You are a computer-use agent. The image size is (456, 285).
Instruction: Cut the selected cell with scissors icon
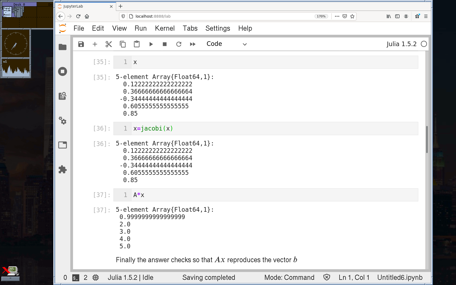109,44
